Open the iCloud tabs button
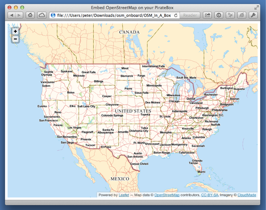The width and height of the screenshot is (266, 210). point(41,15)
